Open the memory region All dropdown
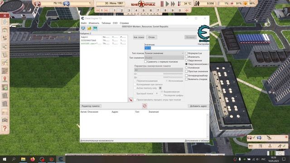The height and width of the screenshot is (163, 290). click(159, 70)
